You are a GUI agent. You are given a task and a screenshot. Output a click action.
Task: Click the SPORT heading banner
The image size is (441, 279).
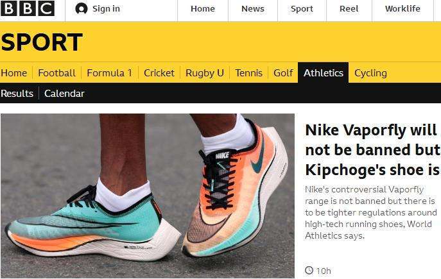click(x=42, y=42)
